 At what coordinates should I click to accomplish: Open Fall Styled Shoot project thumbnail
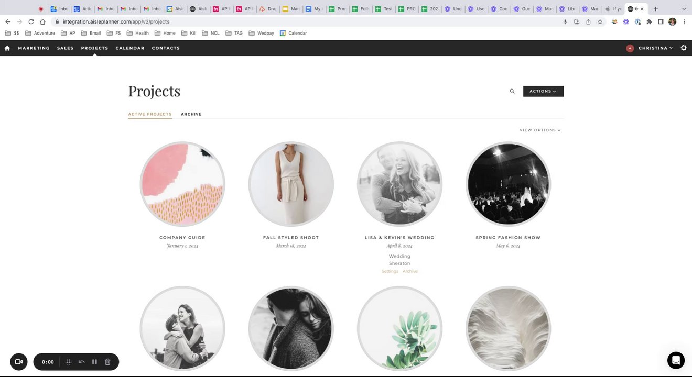pyautogui.click(x=291, y=184)
